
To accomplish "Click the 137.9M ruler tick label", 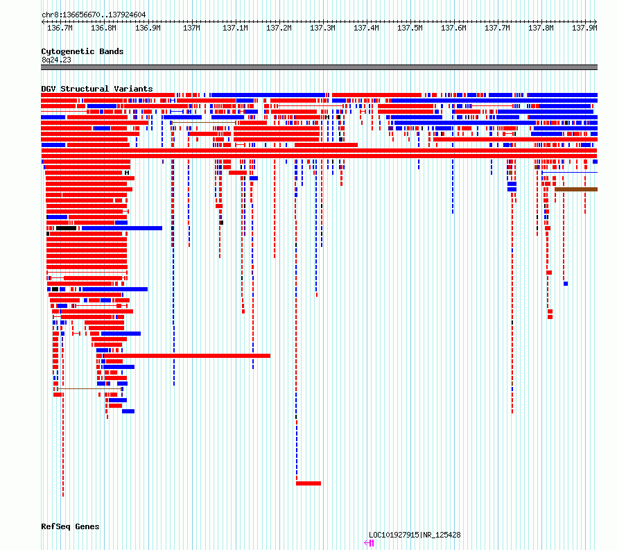I will pos(584,28).
